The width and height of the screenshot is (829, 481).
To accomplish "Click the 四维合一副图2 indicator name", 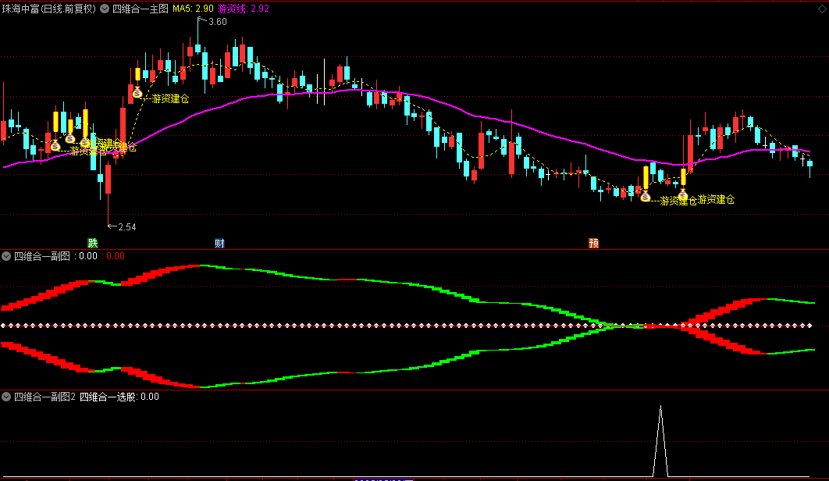I will [44, 397].
